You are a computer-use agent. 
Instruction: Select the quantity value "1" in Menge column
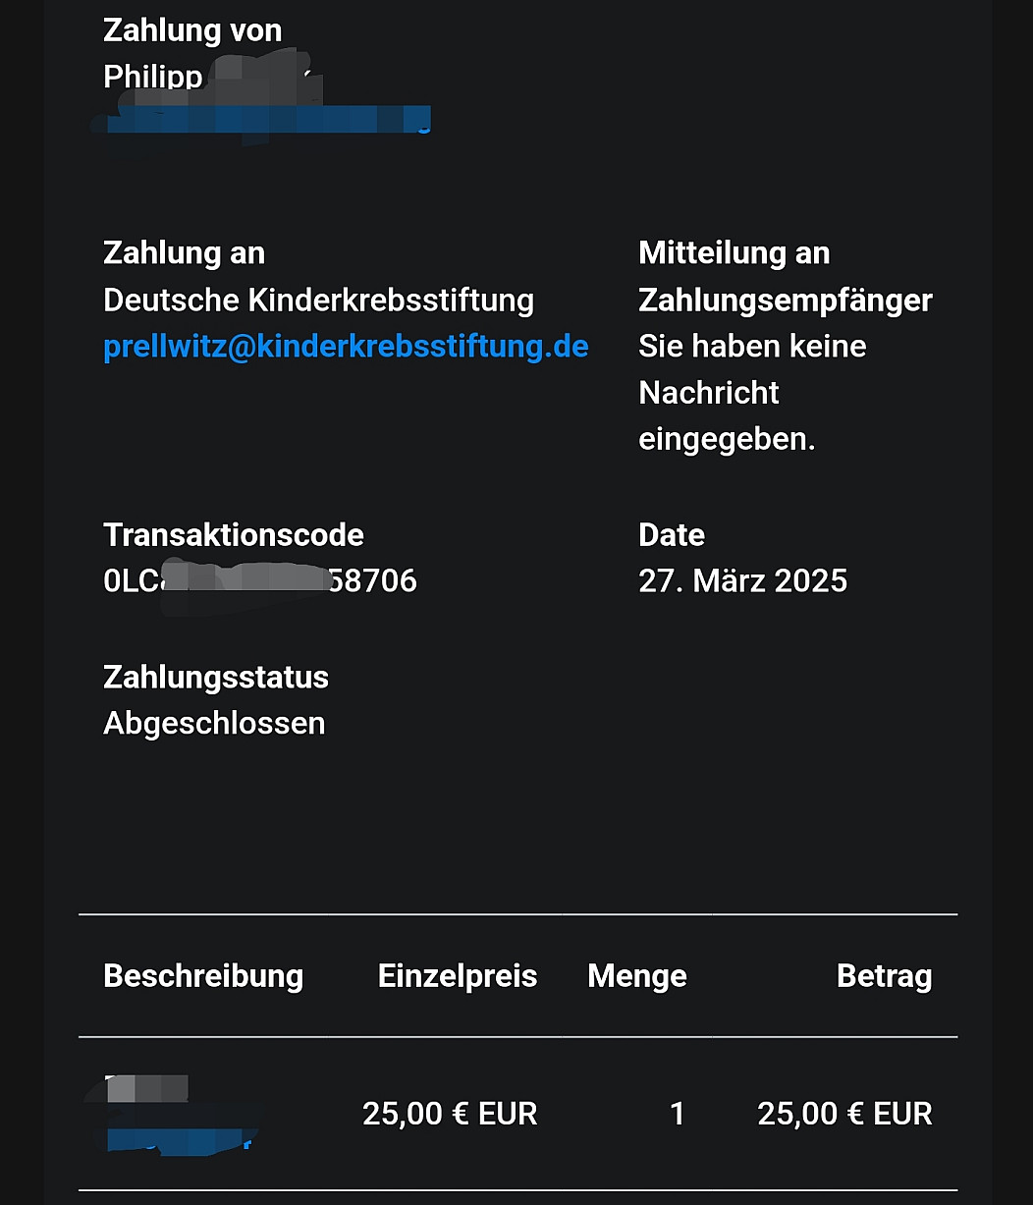click(677, 1114)
